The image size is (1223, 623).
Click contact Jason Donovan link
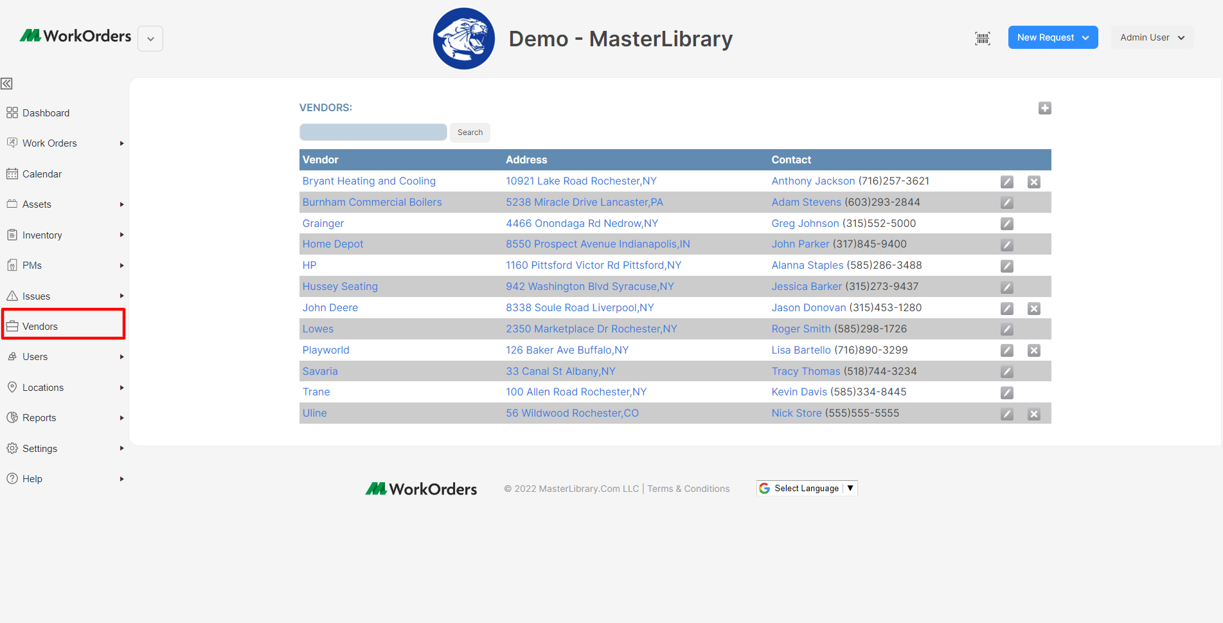(808, 308)
